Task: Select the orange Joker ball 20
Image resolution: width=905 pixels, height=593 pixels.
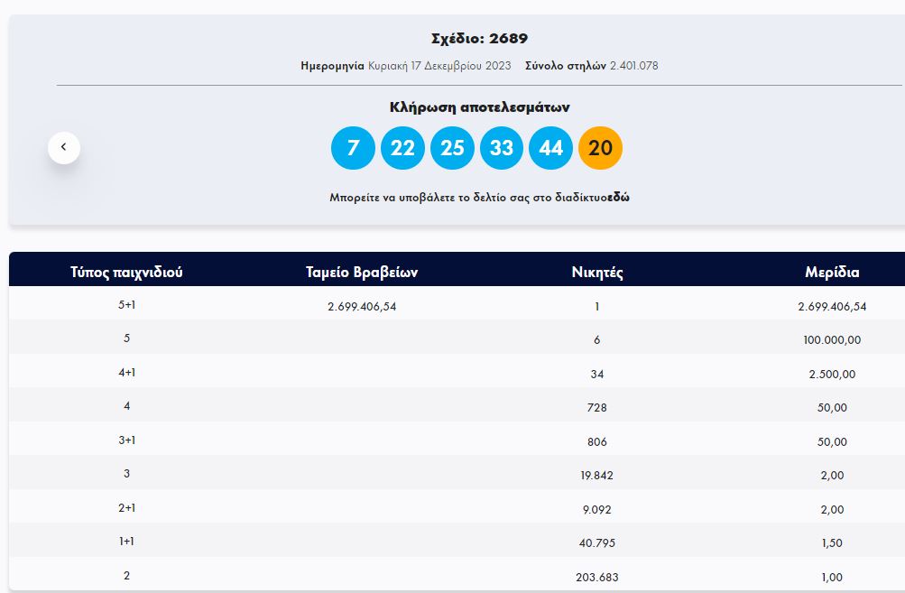Action: pyautogui.click(x=600, y=148)
